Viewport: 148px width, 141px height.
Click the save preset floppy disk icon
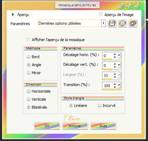point(112,23)
